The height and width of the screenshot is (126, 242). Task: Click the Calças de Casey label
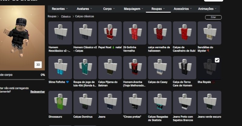[x=158, y=82]
